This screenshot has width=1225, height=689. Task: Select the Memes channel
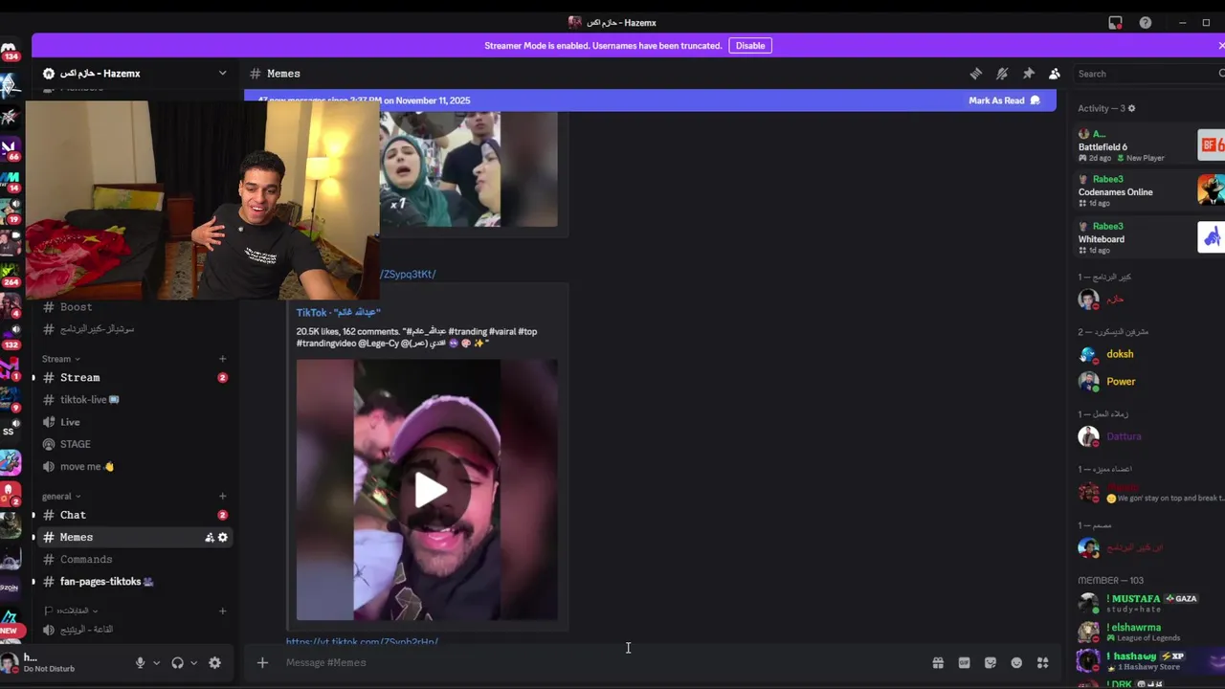tap(134, 537)
